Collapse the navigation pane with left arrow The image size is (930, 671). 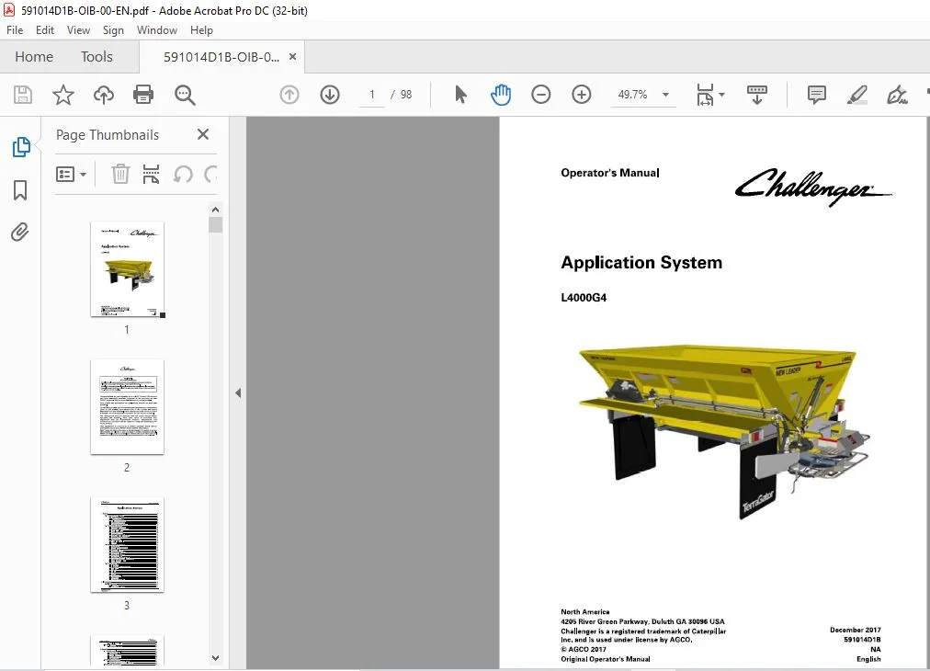tap(238, 392)
